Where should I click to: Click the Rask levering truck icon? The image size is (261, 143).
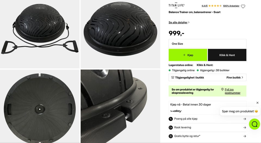coord(171,127)
